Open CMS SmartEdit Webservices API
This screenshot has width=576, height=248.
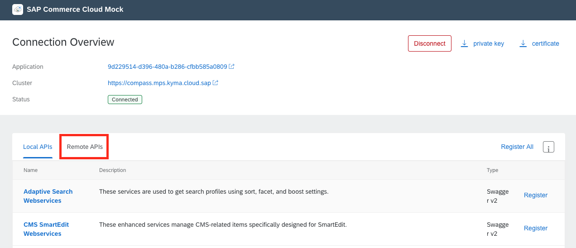pyautogui.click(x=46, y=229)
